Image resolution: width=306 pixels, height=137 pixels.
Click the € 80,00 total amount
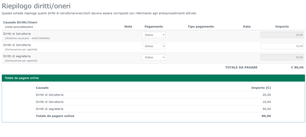297,67
